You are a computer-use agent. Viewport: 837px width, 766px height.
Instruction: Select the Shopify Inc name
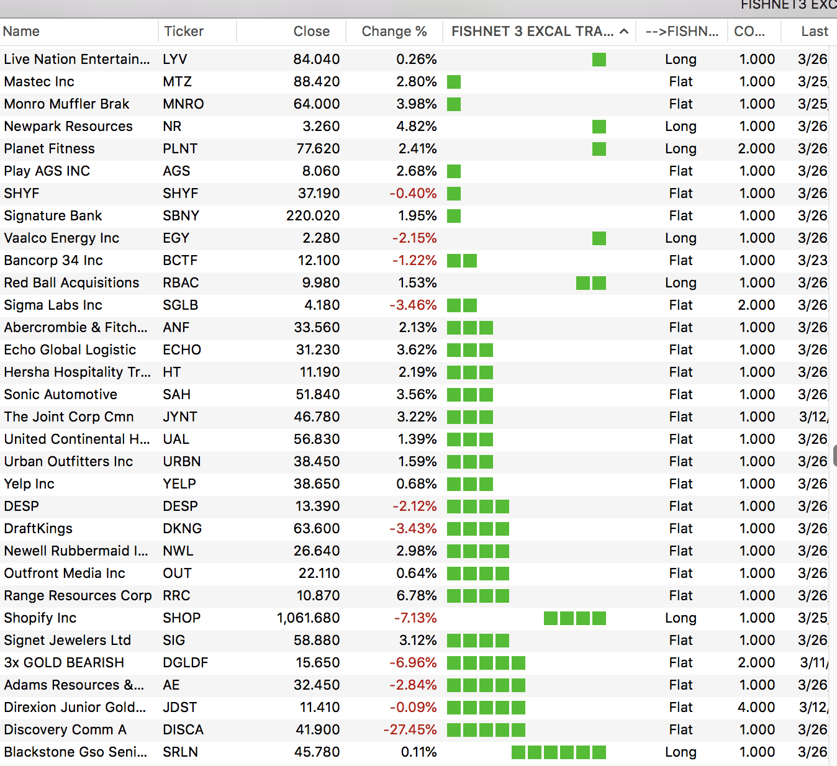pos(40,618)
